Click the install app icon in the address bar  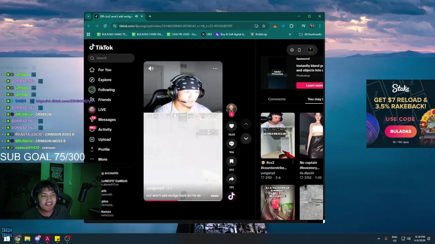[256, 26]
